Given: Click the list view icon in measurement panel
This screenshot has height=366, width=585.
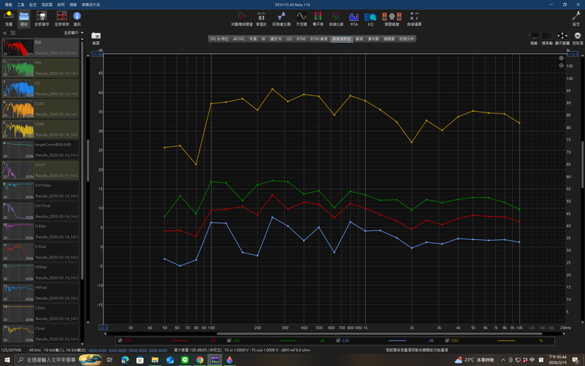Looking at the screenshot, I should coord(13,33).
